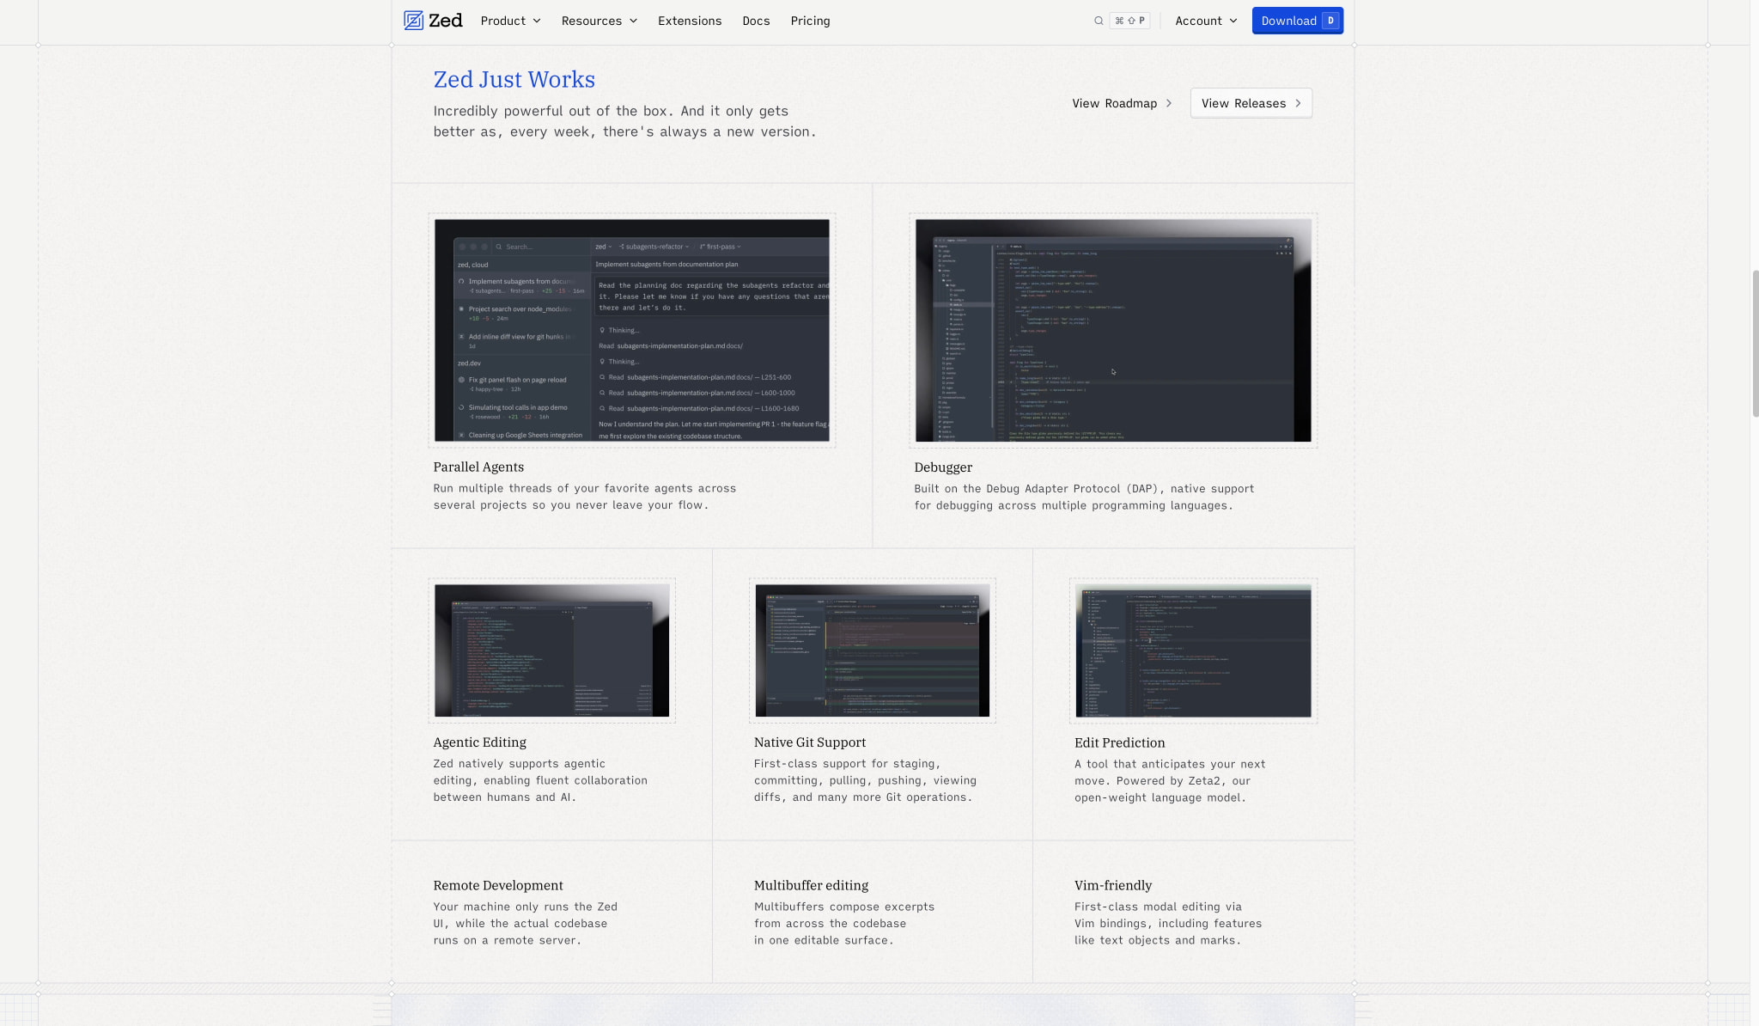1759x1026 pixels.
Task: Open the Docs page
Action: coord(756,21)
